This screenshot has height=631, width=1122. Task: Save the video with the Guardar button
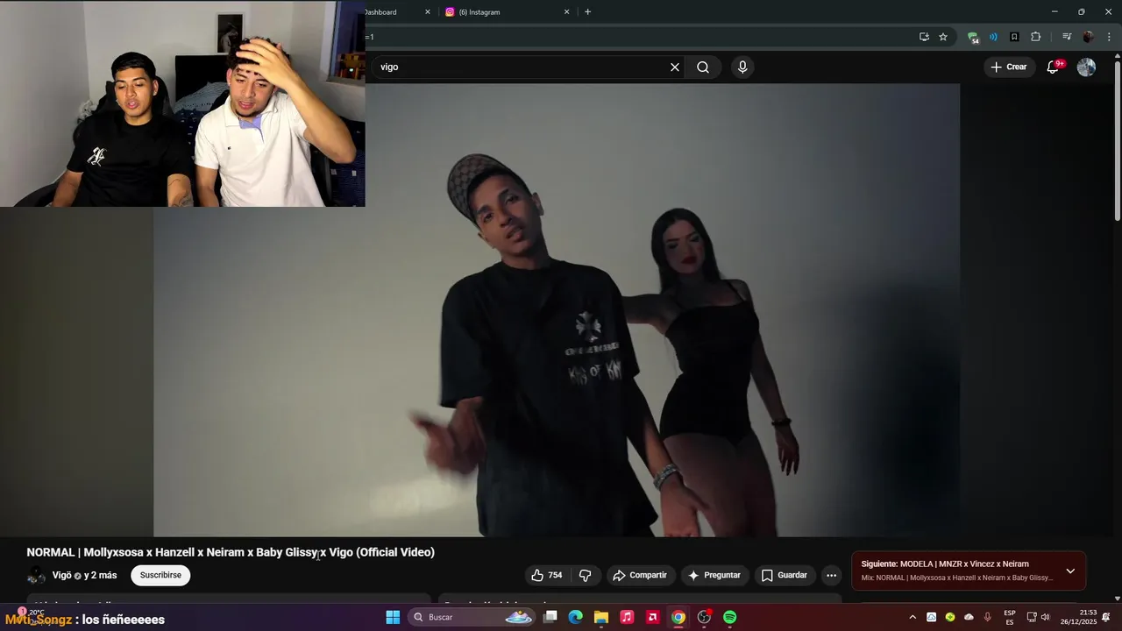[x=784, y=575]
